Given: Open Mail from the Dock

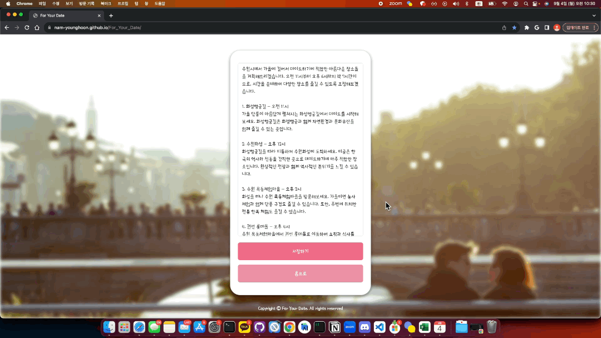Looking at the screenshot, I should 184,327.
